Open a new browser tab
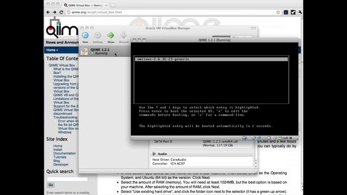This screenshot has height=195, width=347. point(112,5)
